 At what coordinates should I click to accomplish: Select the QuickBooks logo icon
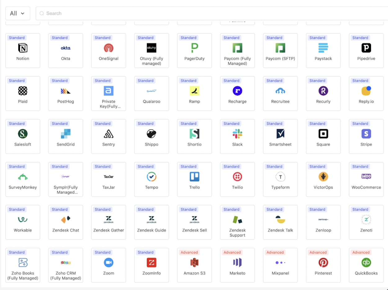tap(366, 263)
